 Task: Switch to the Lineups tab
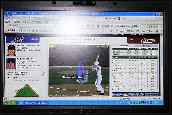[x=147, y=46]
